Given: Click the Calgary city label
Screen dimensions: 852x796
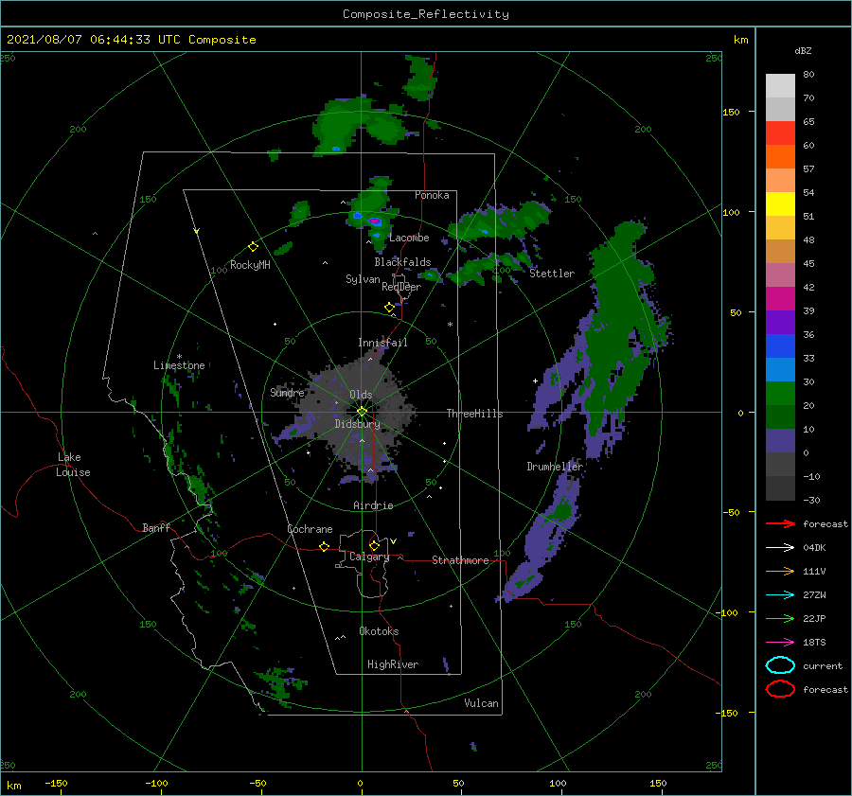Looking at the screenshot, I should click(x=369, y=557).
